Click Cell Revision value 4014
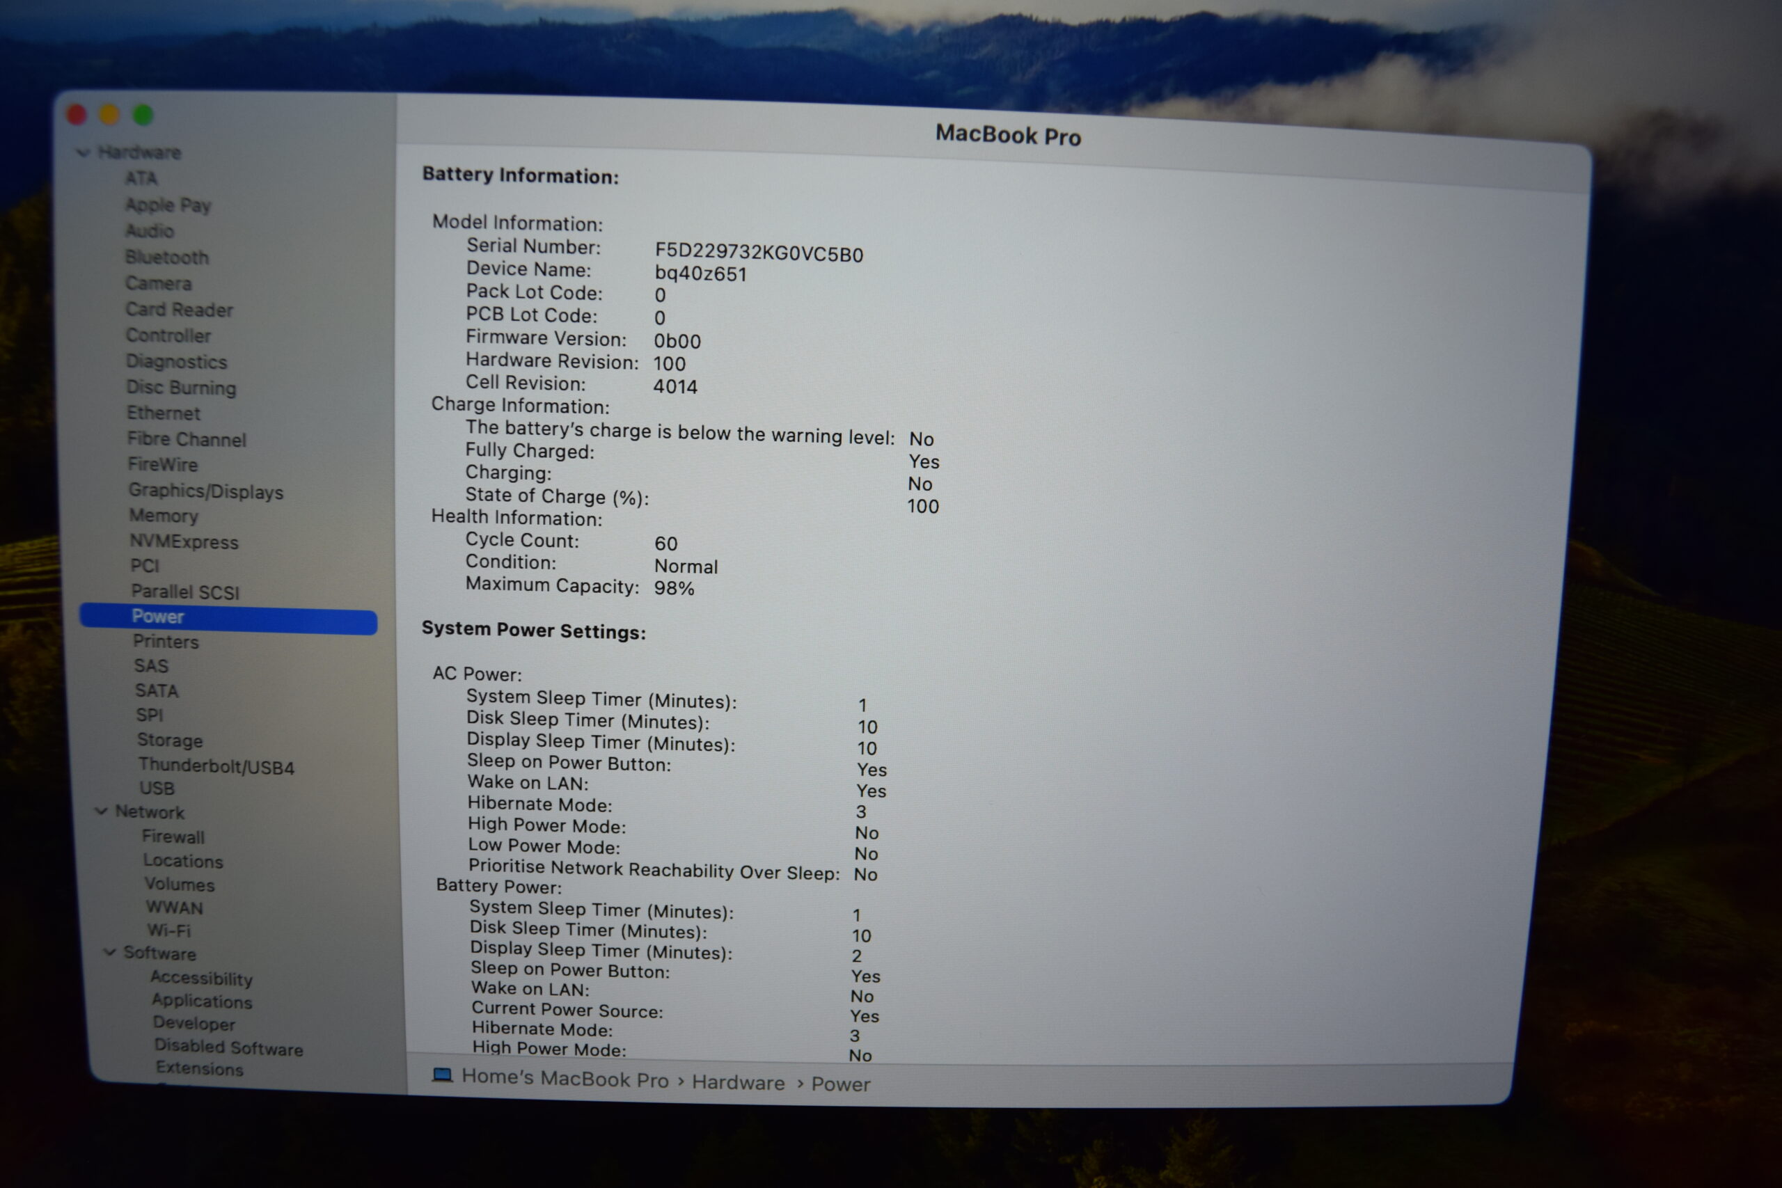The height and width of the screenshot is (1188, 1782). [675, 386]
